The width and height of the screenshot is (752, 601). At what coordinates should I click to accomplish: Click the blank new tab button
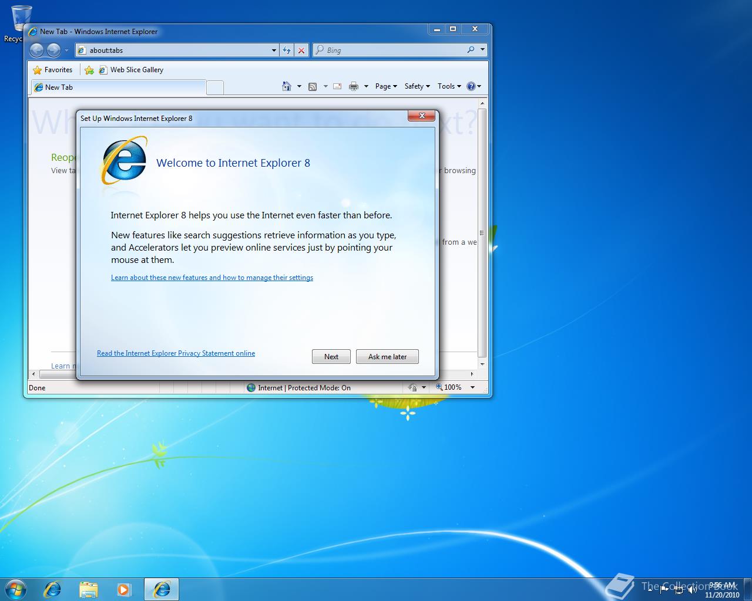click(x=215, y=87)
